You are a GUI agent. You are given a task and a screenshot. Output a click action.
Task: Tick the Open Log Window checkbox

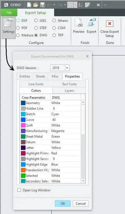pyautogui.click(x=19, y=190)
